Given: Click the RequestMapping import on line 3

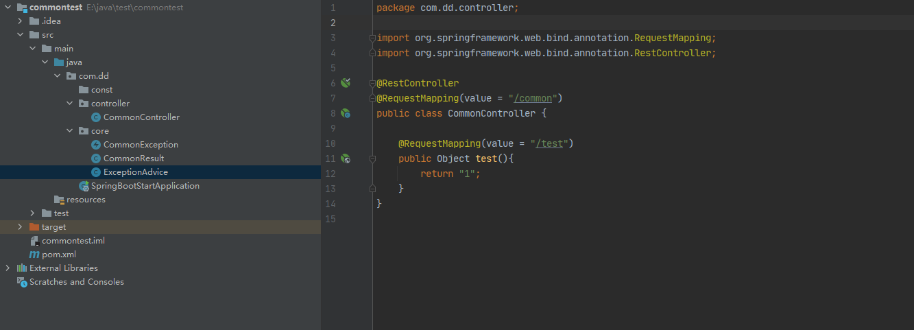Looking at the screenshot, I should [x=546, y=38].
